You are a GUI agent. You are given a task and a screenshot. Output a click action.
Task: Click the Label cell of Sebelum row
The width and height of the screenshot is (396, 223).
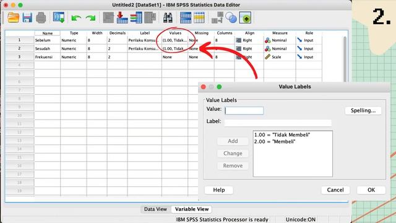[x=144, y=40]
